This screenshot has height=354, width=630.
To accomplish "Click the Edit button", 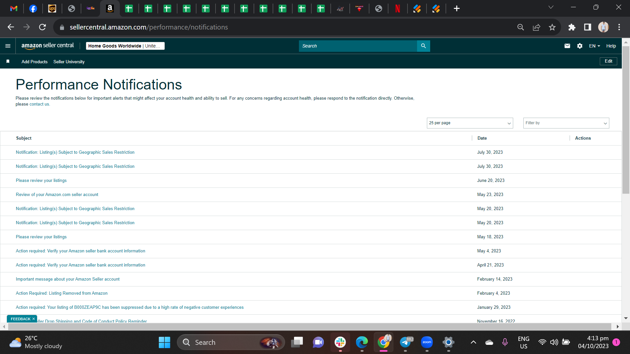I will (x=608, y=61).
